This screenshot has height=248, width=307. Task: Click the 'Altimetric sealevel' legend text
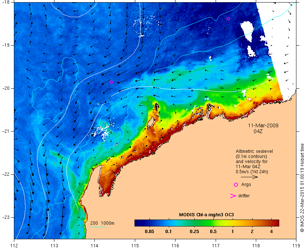(254, 151)
